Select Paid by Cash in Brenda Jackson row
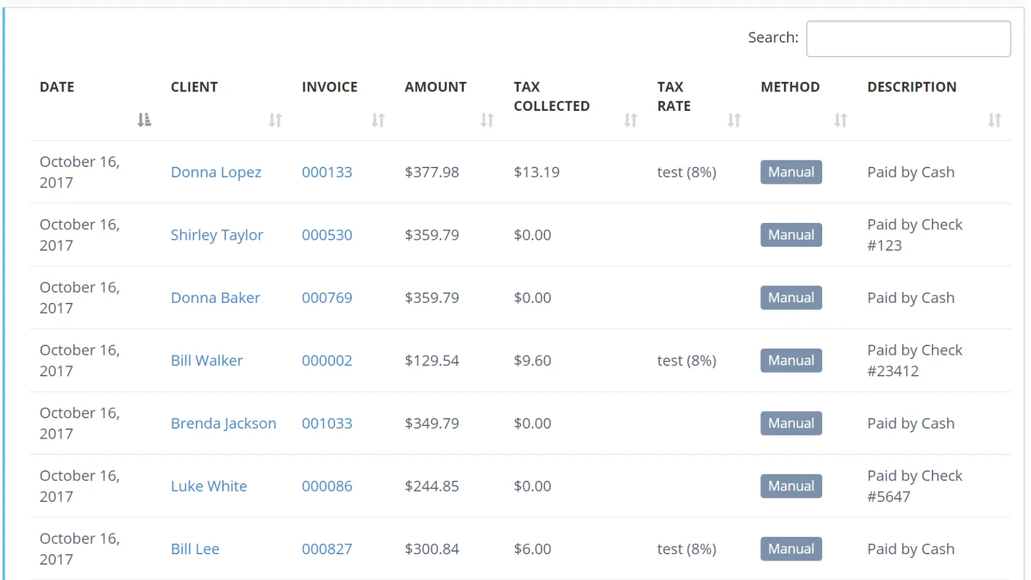This screenshot has width=1031, height=580. tap(911, 423)
